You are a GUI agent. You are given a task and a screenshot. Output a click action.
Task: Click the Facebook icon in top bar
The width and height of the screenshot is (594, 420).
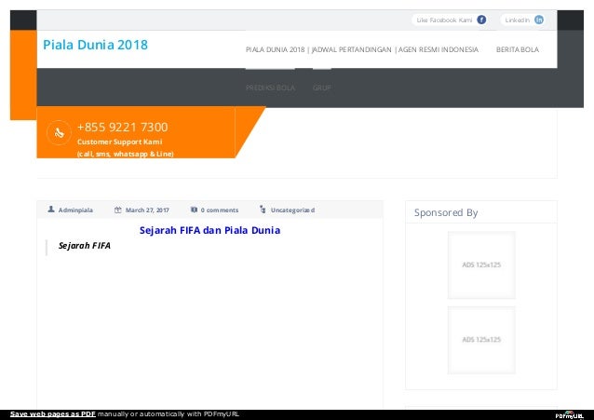click(x=481, y=20)
